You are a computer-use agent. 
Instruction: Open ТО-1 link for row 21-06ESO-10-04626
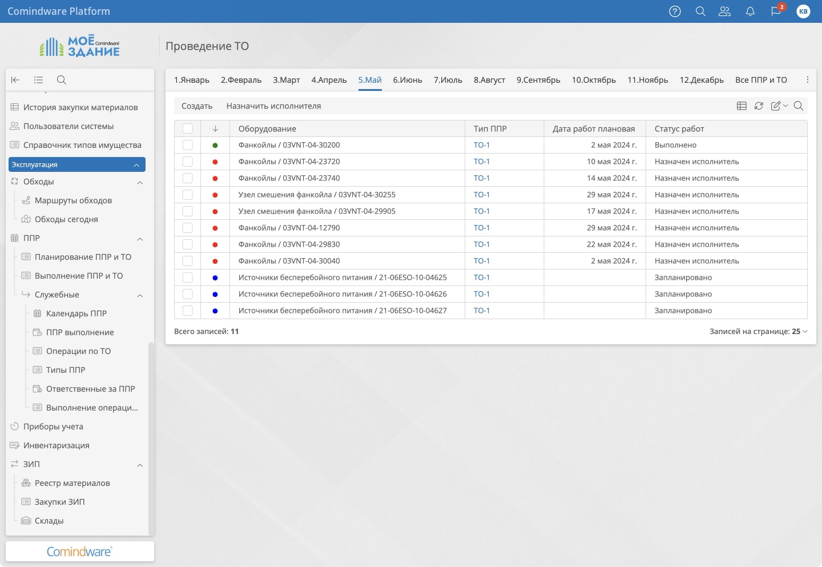pyautogui.click(x=482, y=294)
